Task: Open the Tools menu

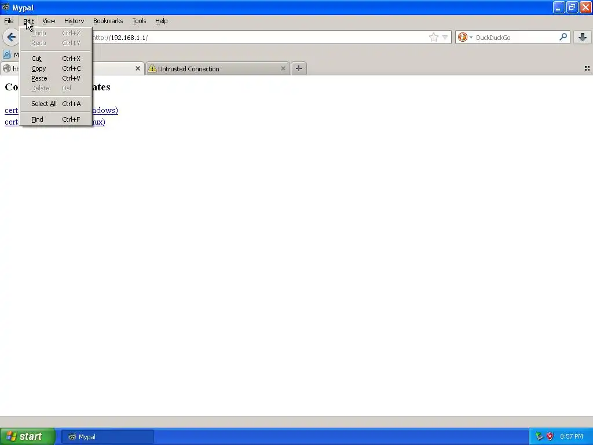Action: coord(139,21)
